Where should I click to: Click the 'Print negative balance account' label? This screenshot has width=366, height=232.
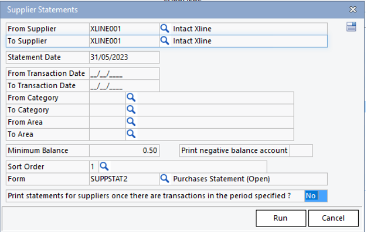coord(234,151)
